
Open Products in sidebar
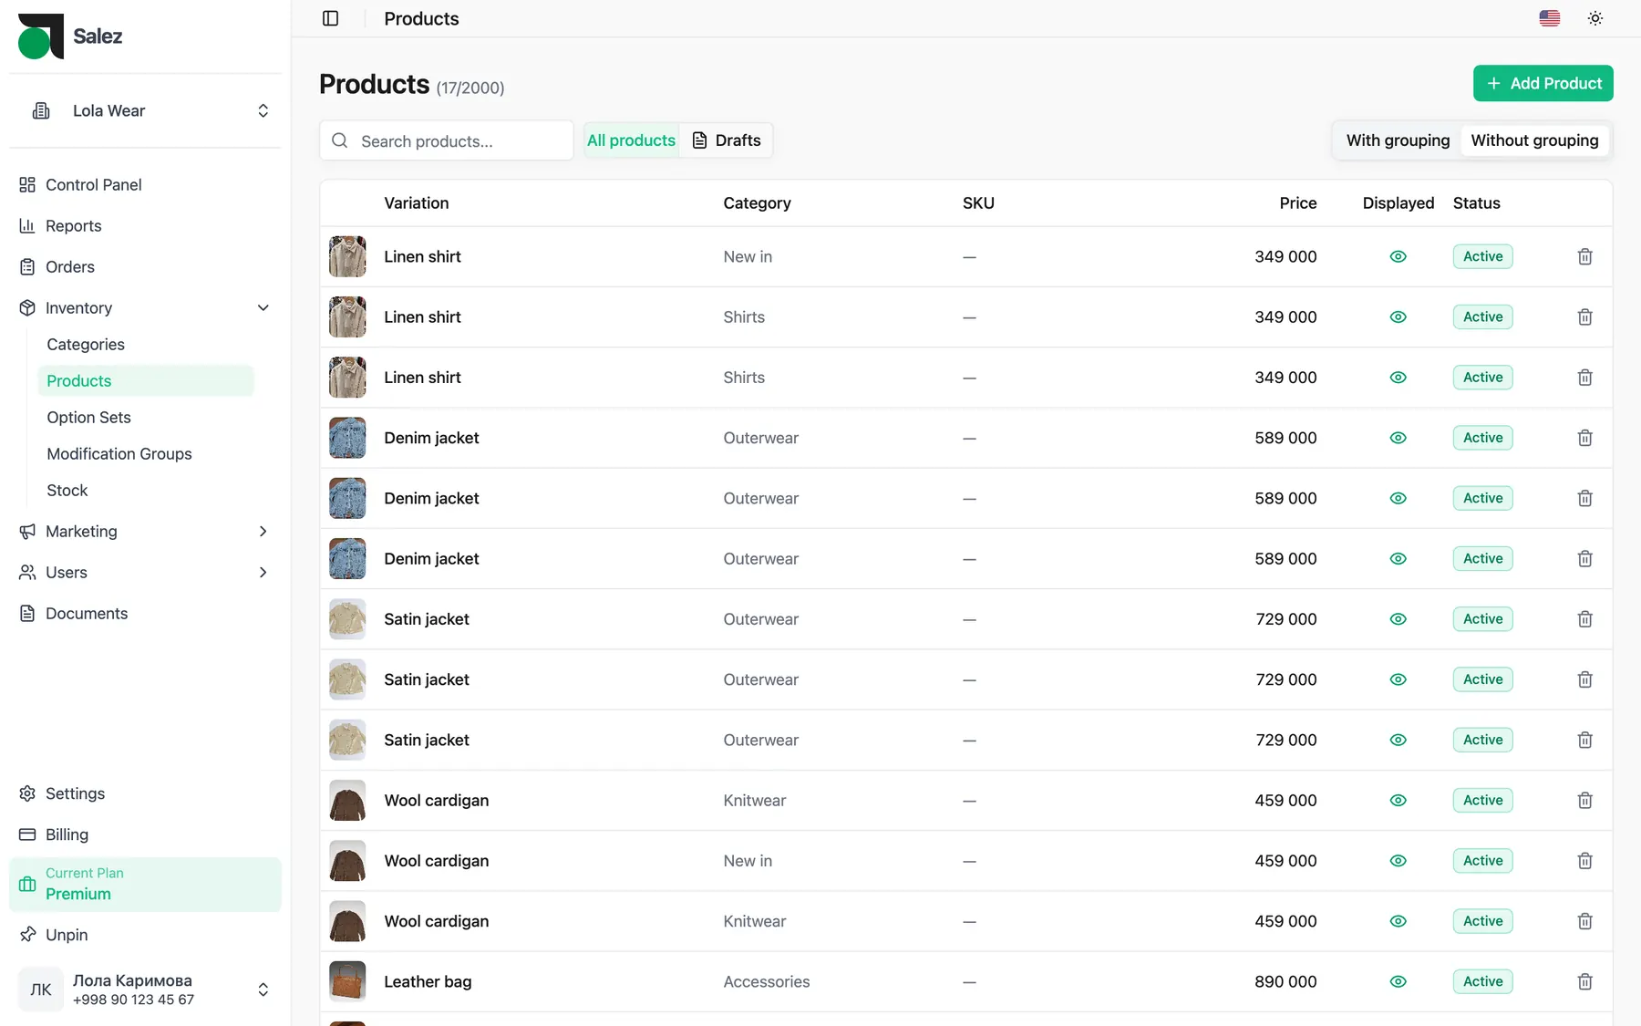145,381
